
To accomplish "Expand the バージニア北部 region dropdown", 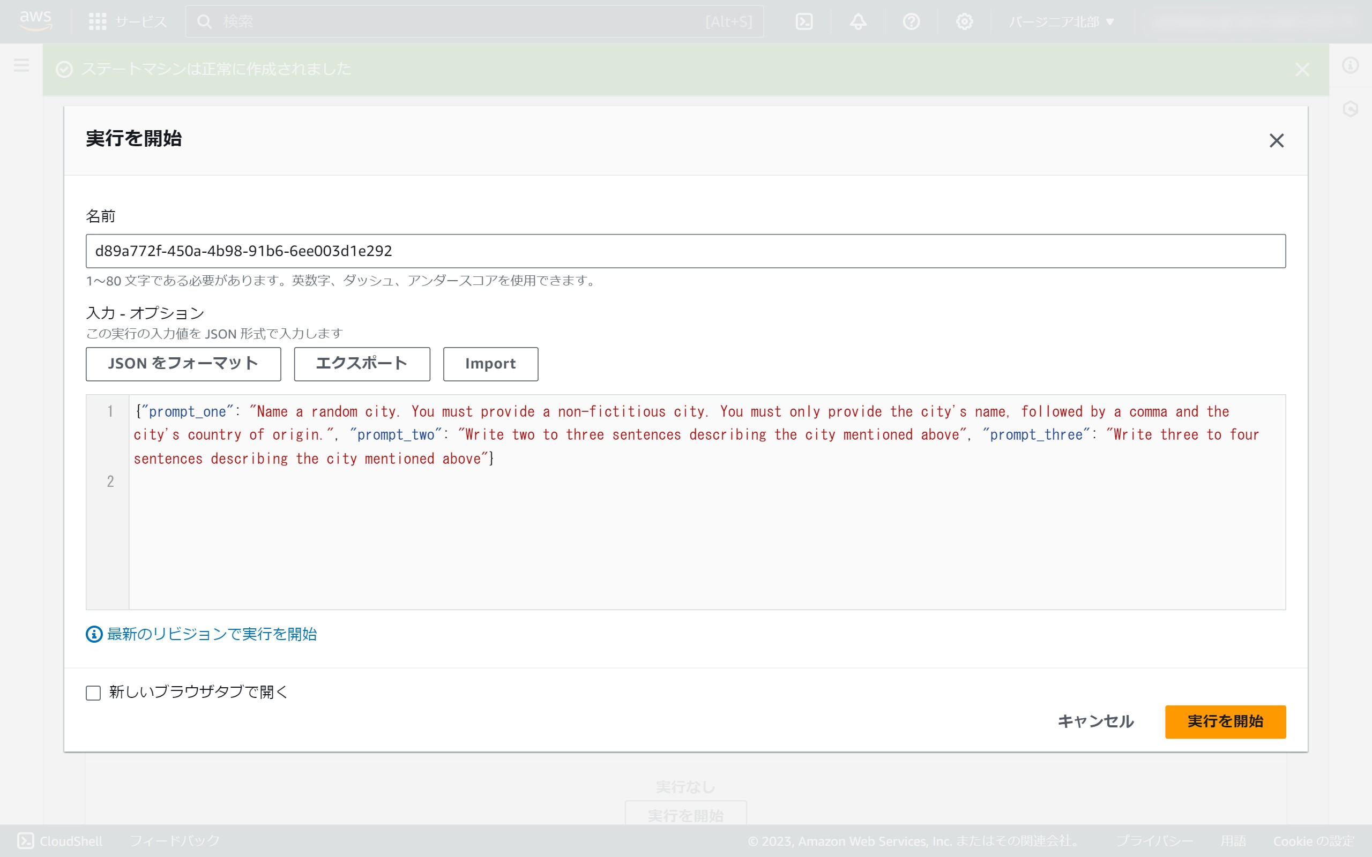I will [x=1061, y=21].
